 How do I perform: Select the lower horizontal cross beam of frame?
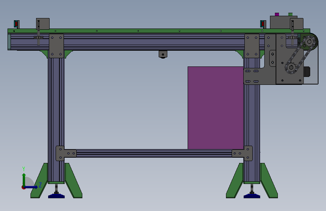[154, 153]
